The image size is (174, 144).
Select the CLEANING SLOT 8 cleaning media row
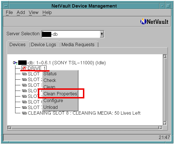(x=81, y=113)
